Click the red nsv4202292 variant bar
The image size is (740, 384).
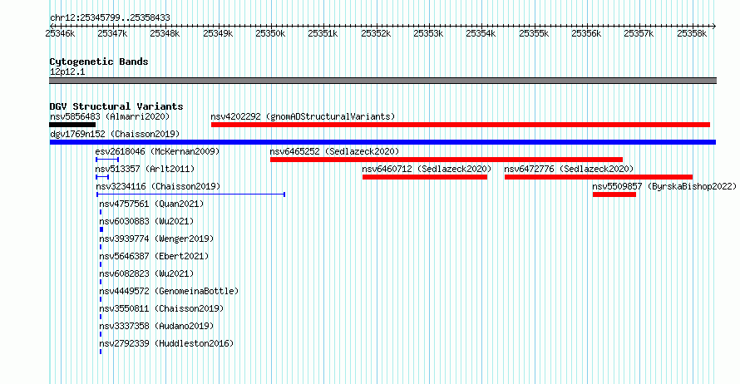pyautogui.click(x=461, y=125)
